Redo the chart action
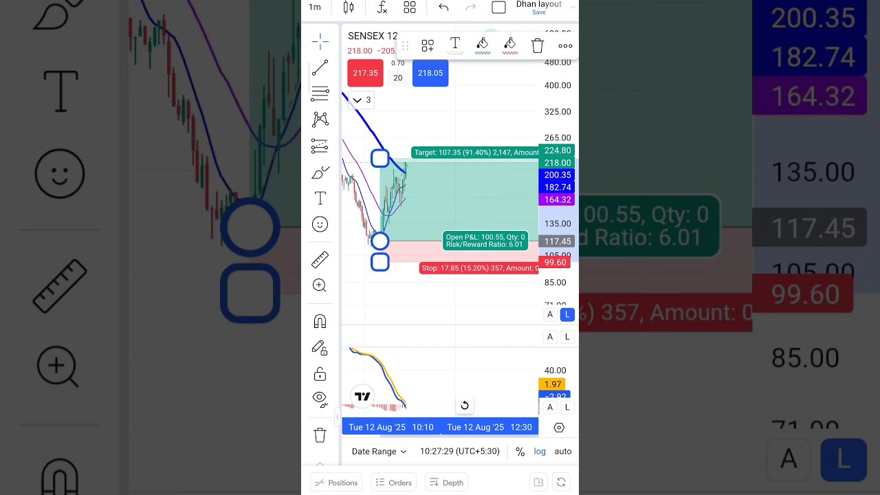880x495 pixels. point(471,8)
